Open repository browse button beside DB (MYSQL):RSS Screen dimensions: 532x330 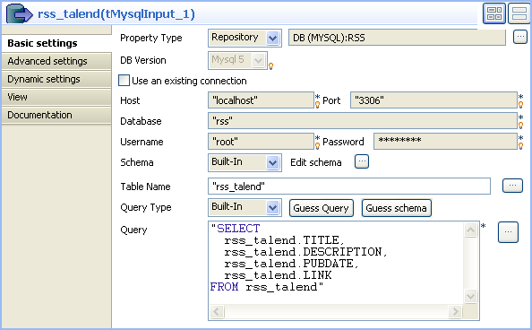point(520,37)
